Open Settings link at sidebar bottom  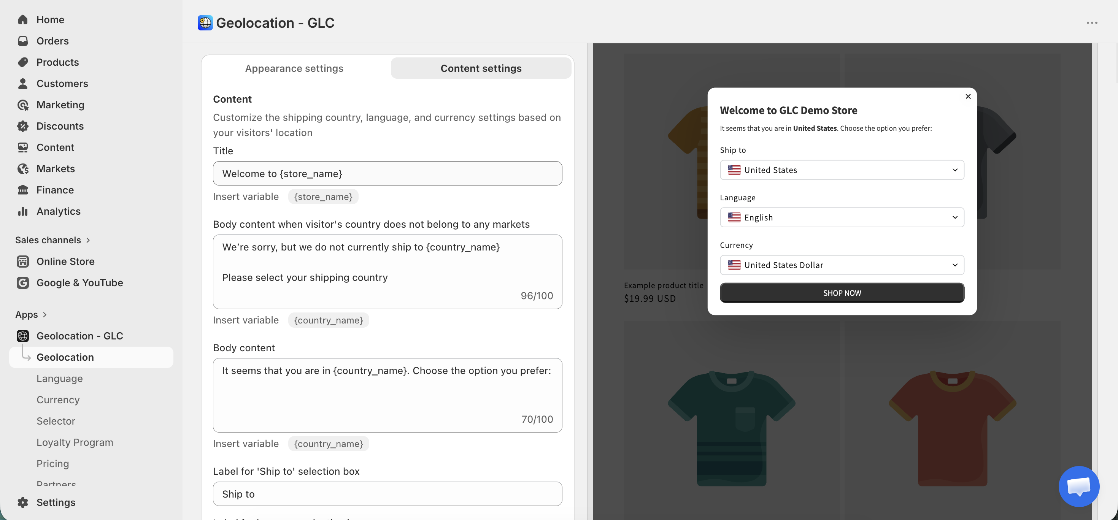point(56,502)
